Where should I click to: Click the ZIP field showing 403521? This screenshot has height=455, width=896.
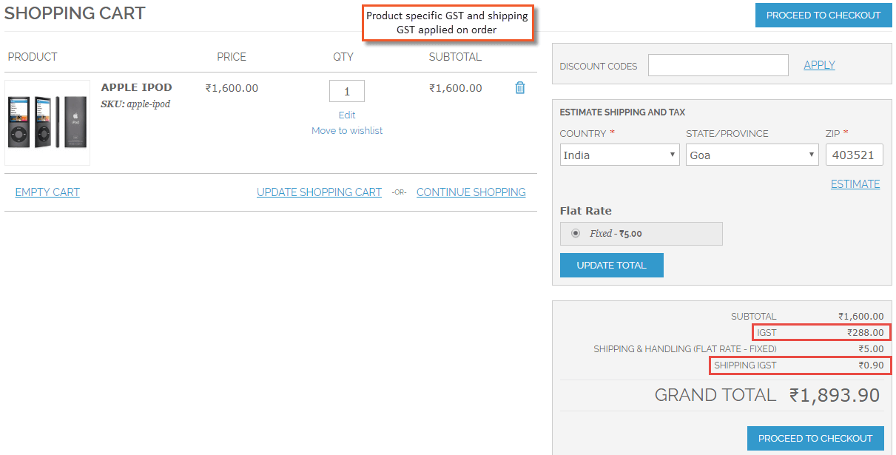855,155
